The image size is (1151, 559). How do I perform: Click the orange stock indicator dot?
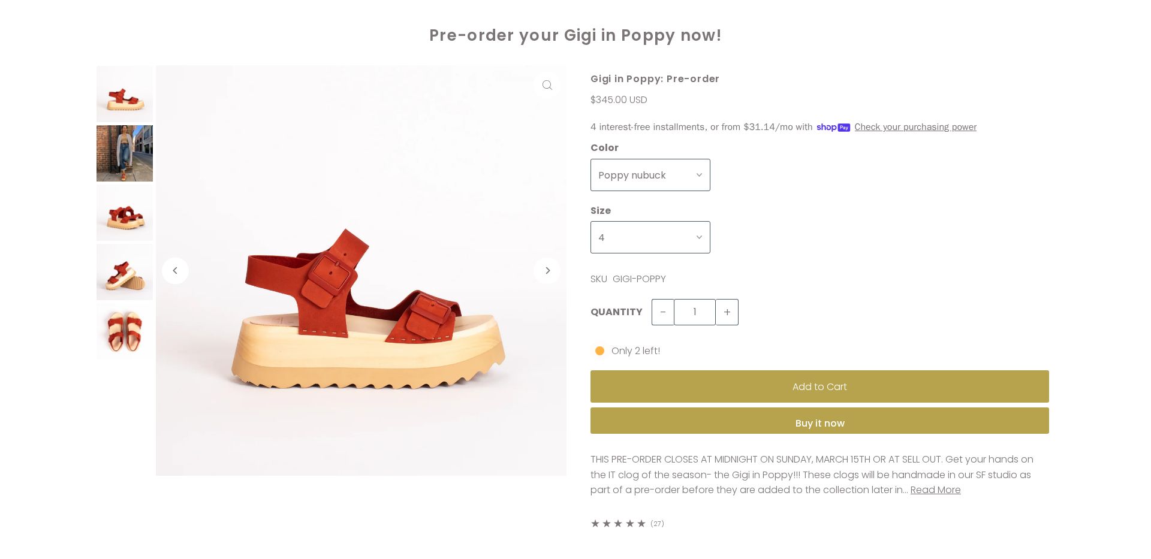pos(599,350)
